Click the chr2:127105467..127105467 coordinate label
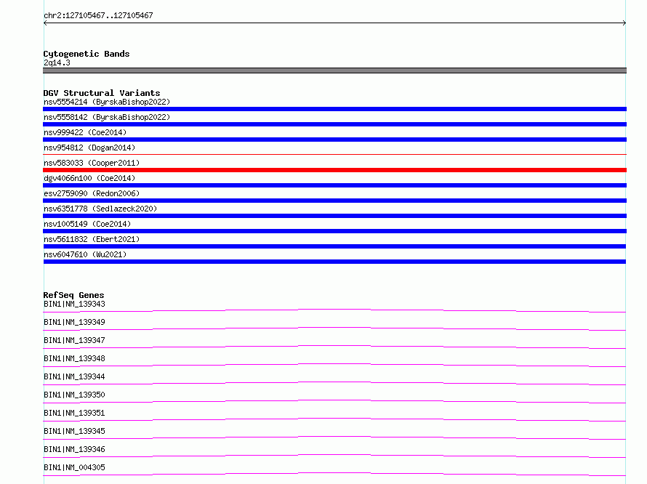Image resolution: width=647 pixels, height=484 pixels. click(x=98, y=15)
